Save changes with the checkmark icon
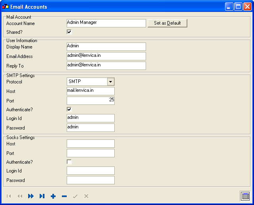The width and height of the screenshot is (254, 205). (75, 196)
